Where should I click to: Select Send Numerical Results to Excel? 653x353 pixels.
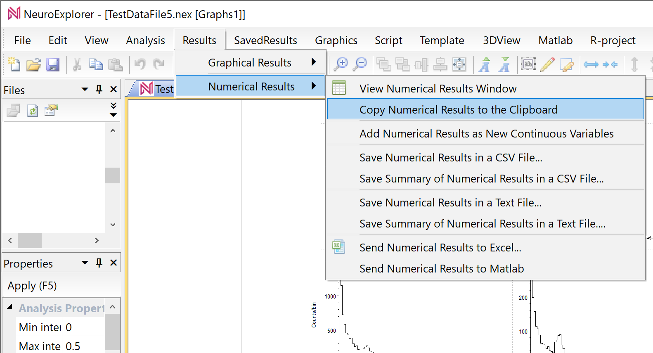[x=485, y=247]
